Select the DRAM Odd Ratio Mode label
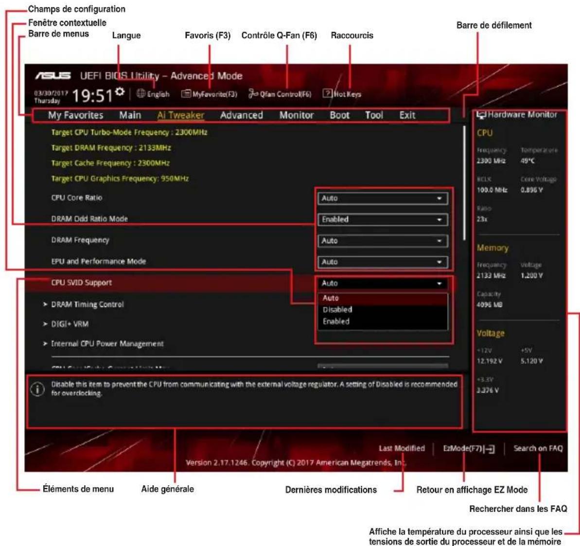580x546 pixels. [89, 219]
